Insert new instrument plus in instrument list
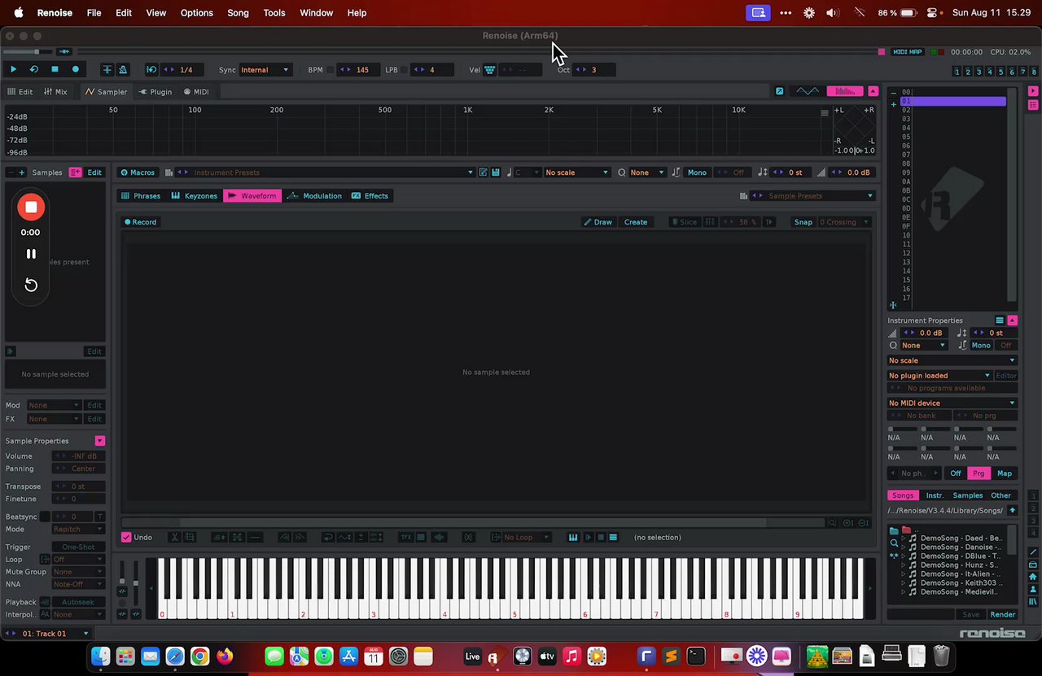 tap(893, 104)
